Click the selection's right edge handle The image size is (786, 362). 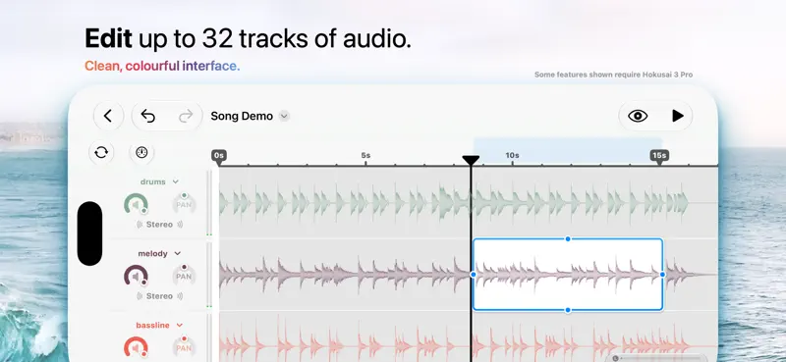point(662,275)
